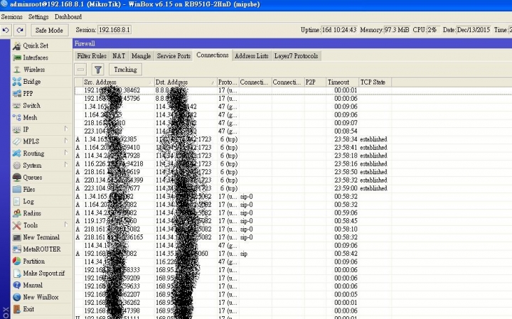This screenshot has height=319, width=512.
Task: Sort by Timeout column header
Action: point(342,82)
